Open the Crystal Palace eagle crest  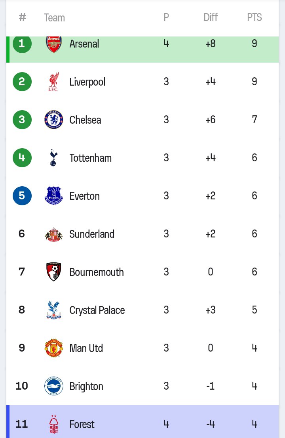click(53, 310)
